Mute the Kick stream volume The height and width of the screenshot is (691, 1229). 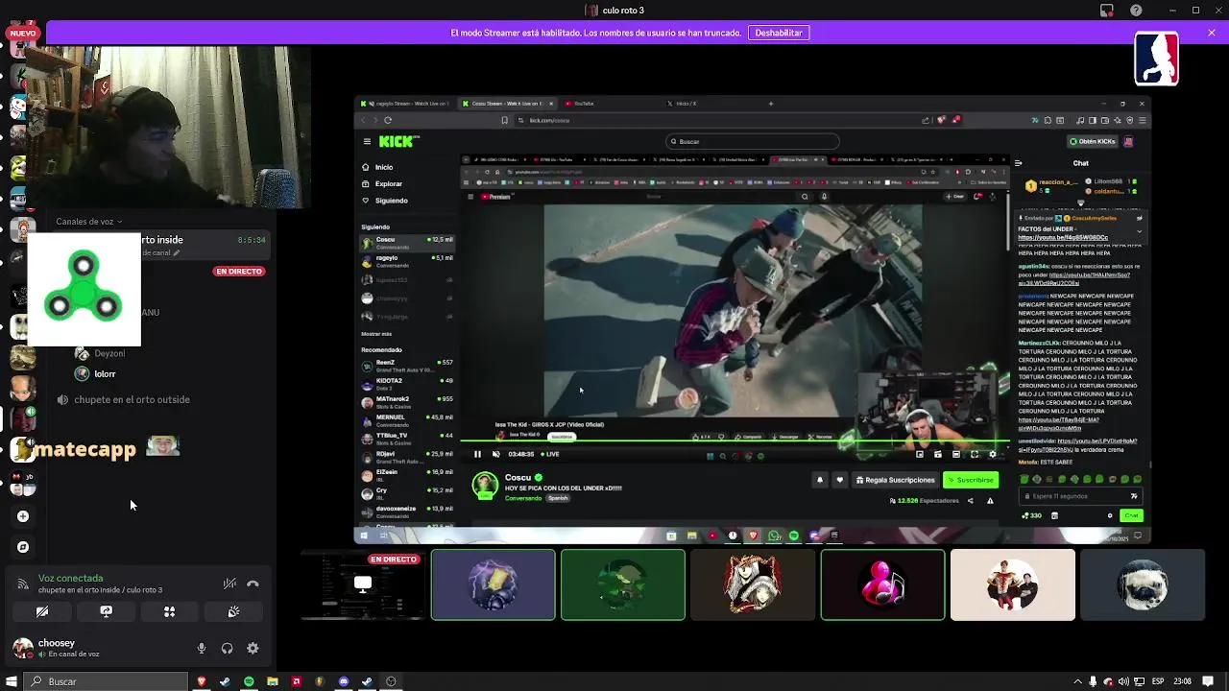495,454
